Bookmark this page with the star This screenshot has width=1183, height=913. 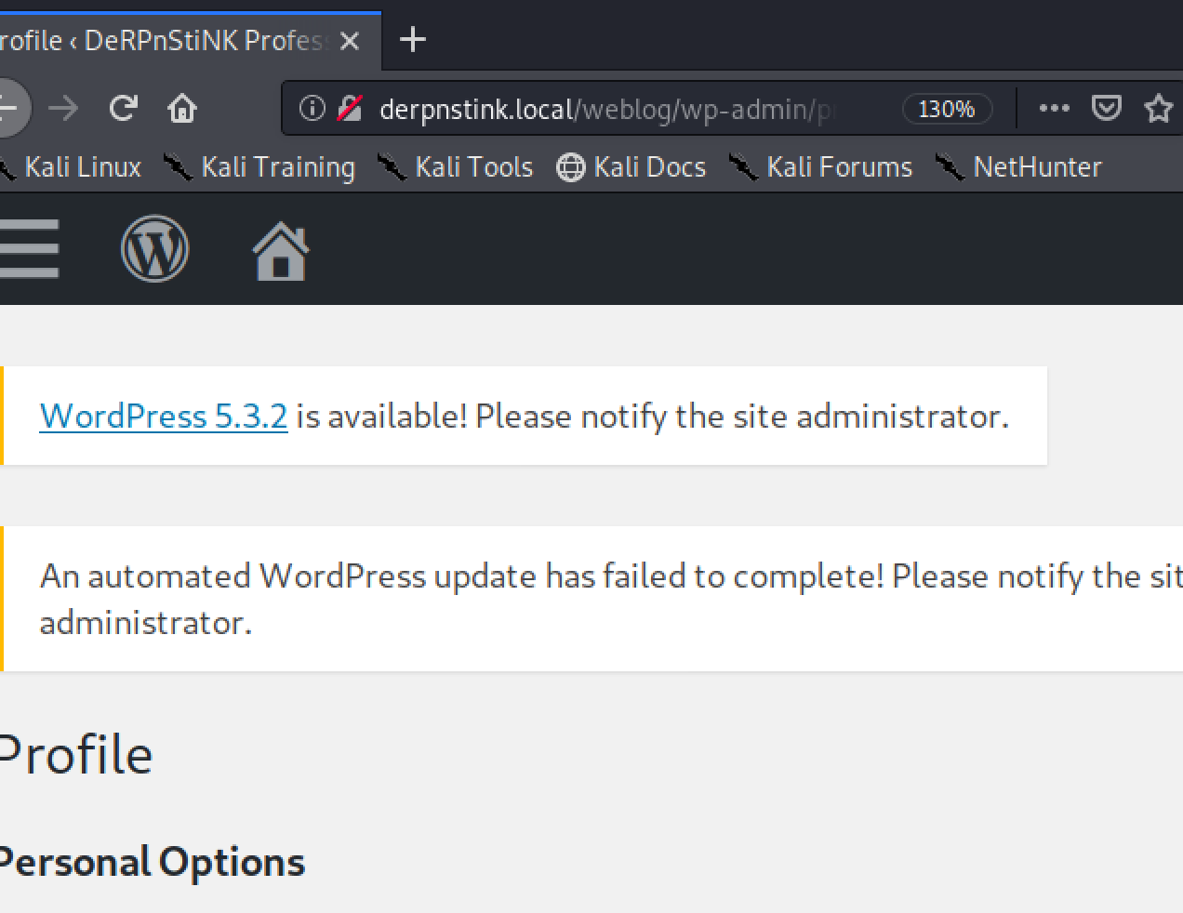point(1158,109)
